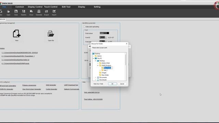Open the Pictures conversions tool link
The image size is (219, 123).
[x=29, y=85]
